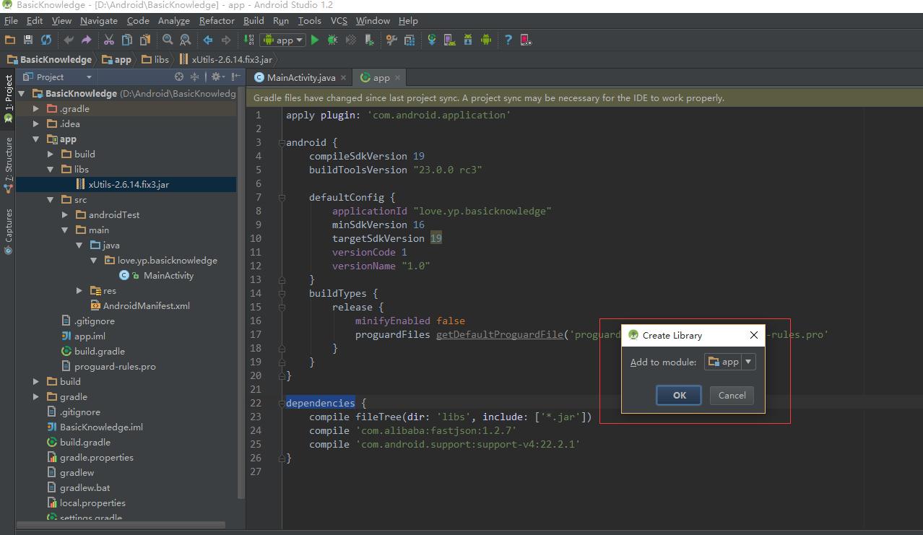Collapse the love.yp.basicknowledge package
Image resolution: width=923 pixels, height=535 pixels.
click(93, 260)
